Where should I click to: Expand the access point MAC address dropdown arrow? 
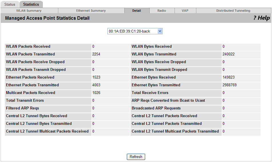click(x=160, y=31)
